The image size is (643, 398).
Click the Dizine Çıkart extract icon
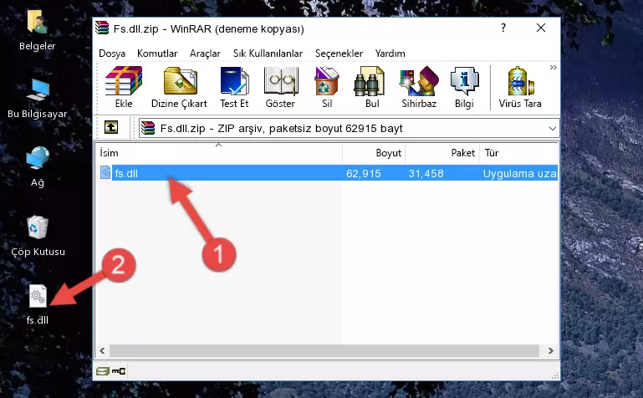[179, 87]
